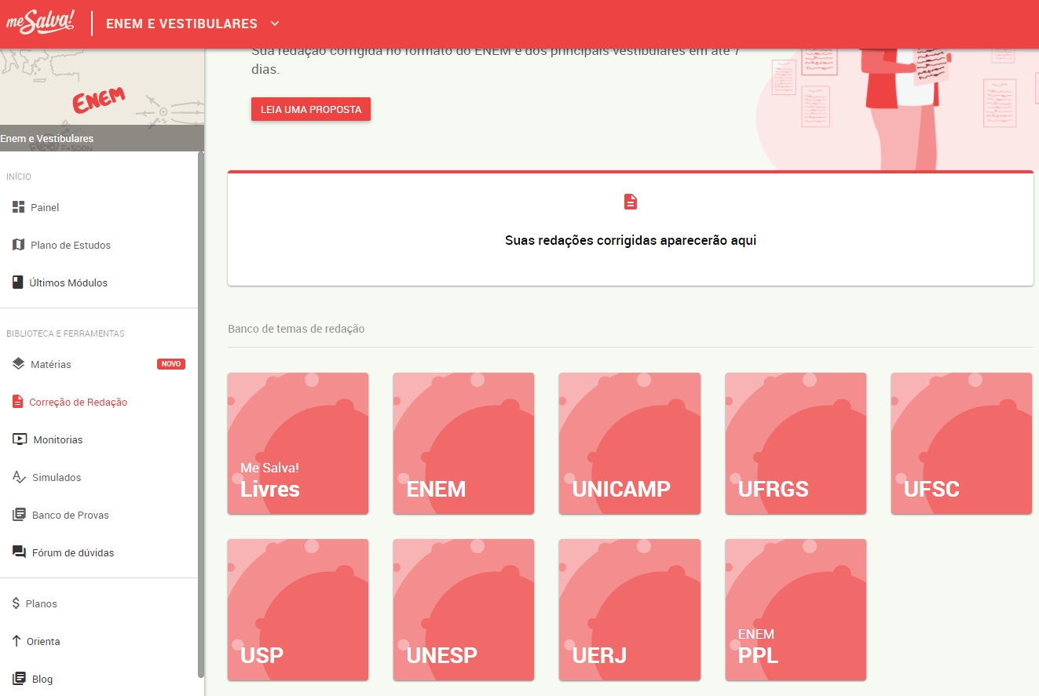Click the NOVO badge beside Matérias
Viewport: 1039px width, 696px height.
coord(171,364)
